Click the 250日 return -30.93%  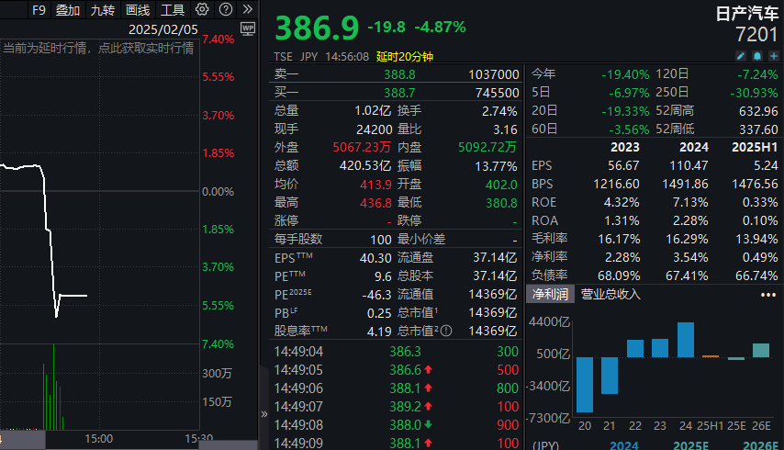click(754, 93)
